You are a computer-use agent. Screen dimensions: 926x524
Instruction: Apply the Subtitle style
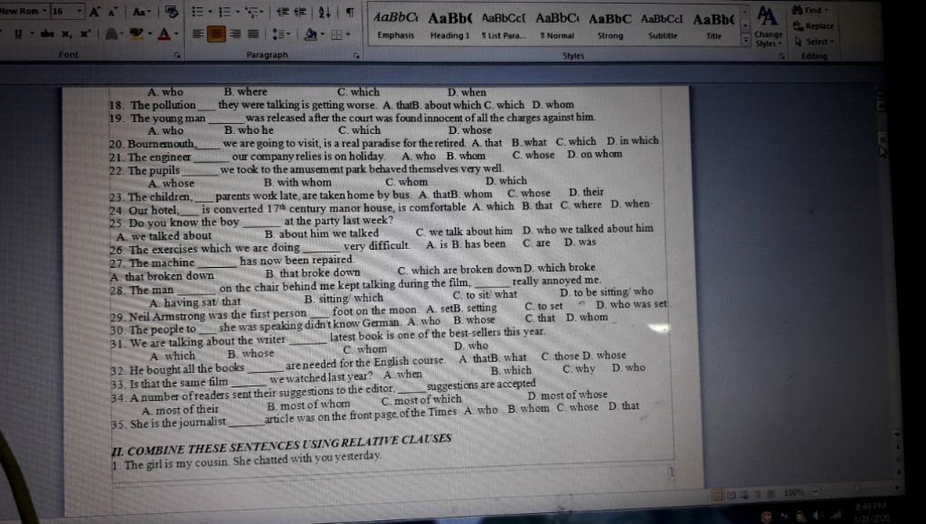point(663,26)
